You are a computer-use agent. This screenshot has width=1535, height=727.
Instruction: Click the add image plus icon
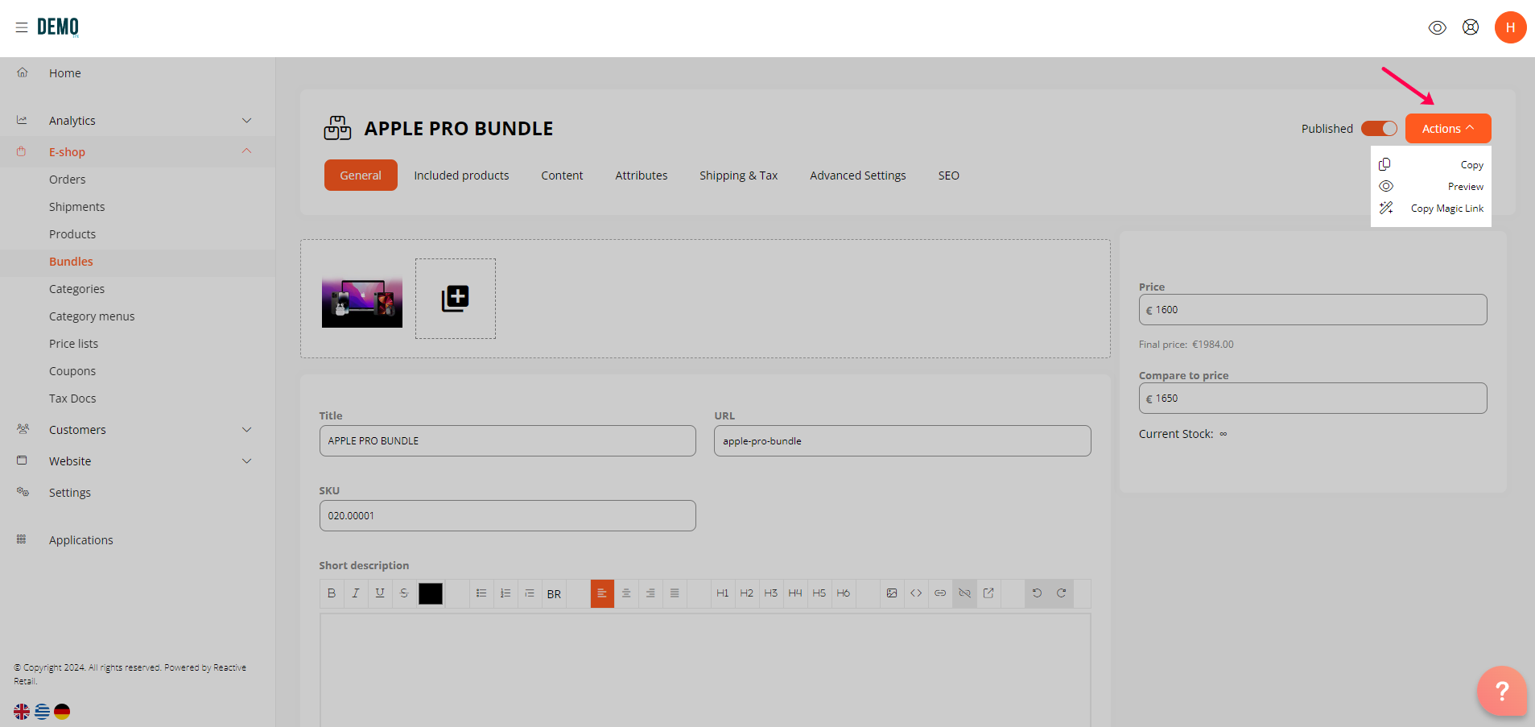[456, 299]
